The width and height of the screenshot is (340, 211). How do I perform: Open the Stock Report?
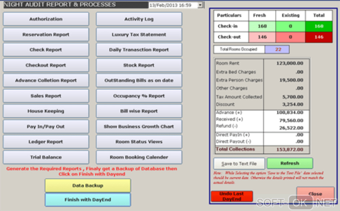coord(139,65)
